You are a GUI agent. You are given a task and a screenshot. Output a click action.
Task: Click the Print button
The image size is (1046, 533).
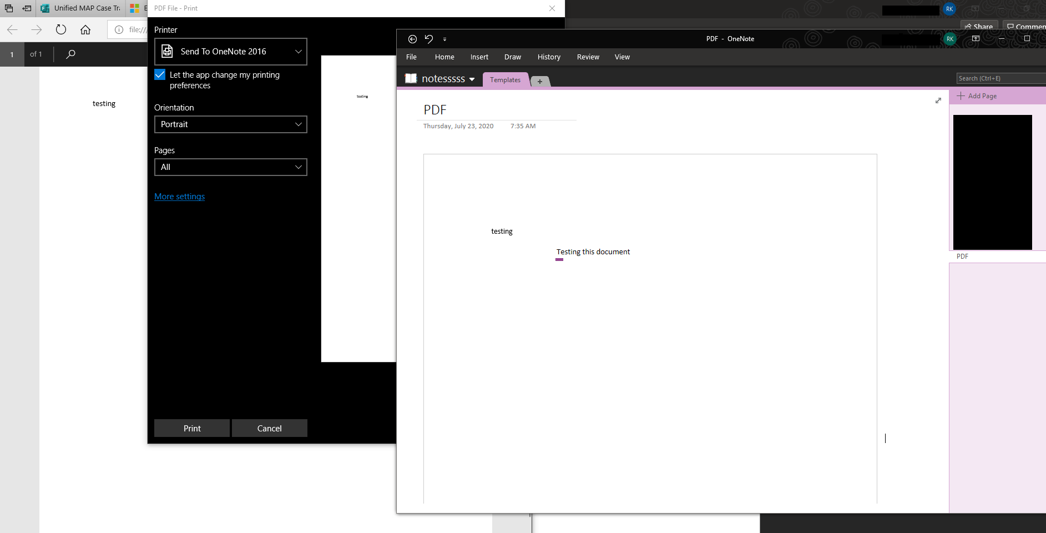(192, 428)
